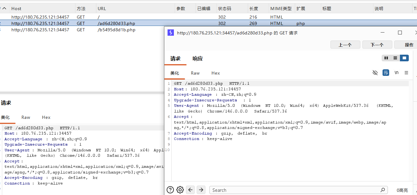Select the row with URL /

208,17
